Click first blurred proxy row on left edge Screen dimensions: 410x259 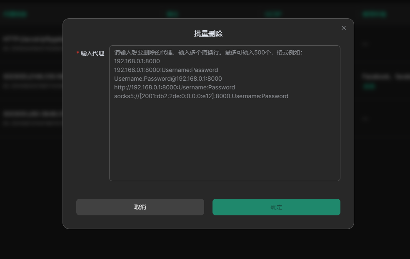31,39
